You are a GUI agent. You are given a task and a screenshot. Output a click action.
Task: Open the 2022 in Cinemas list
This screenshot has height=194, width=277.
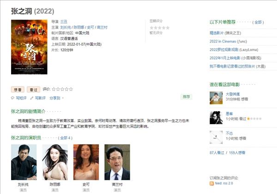coord(228,41)
